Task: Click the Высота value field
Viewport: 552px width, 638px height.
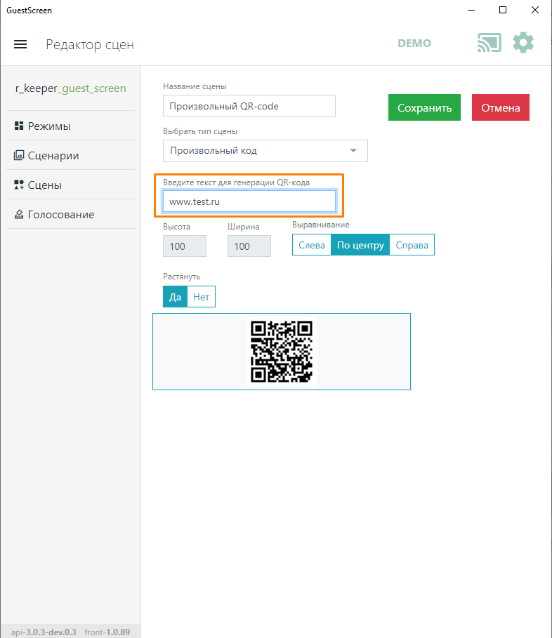Action: pyautogui.click(x=184, y=246)
